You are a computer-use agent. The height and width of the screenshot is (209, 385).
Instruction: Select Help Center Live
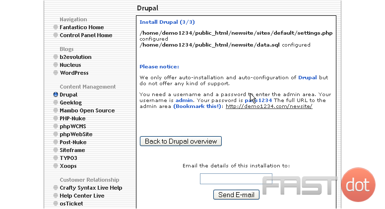click(82, 196)
